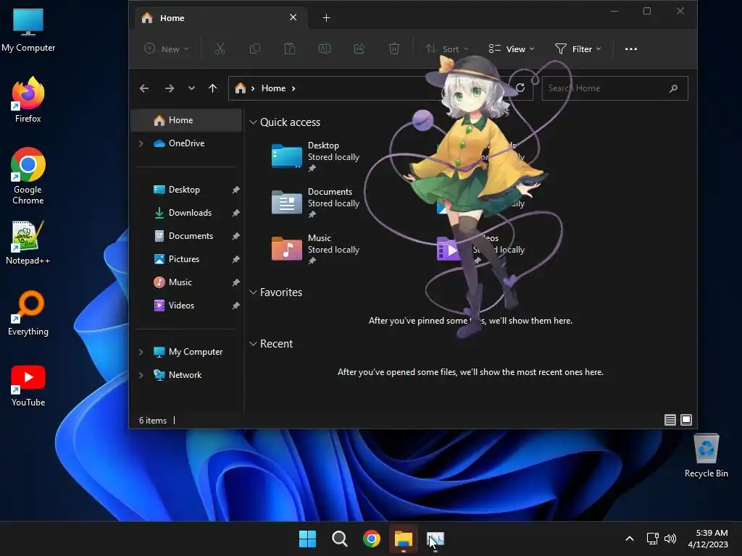Go back with the left arrow
This screenshot has width=742, height=556.
(144, 88)
